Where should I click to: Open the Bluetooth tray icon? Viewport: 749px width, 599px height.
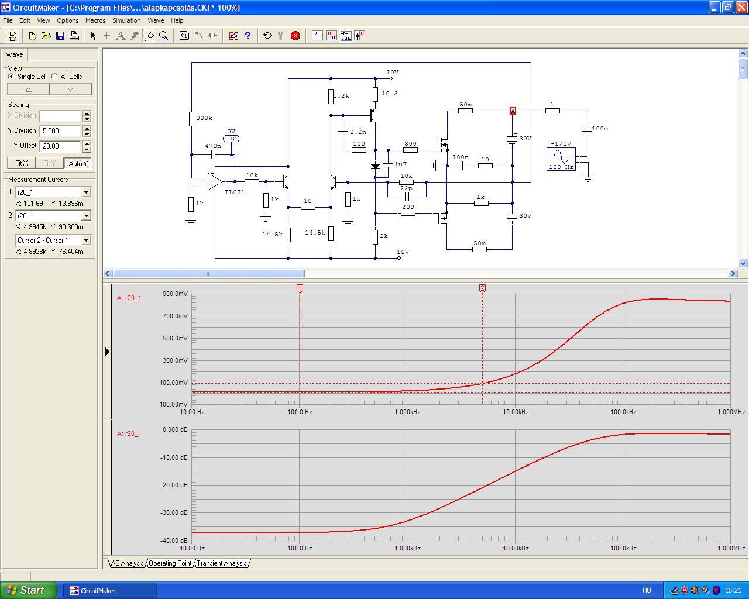[x=716, y=590]
